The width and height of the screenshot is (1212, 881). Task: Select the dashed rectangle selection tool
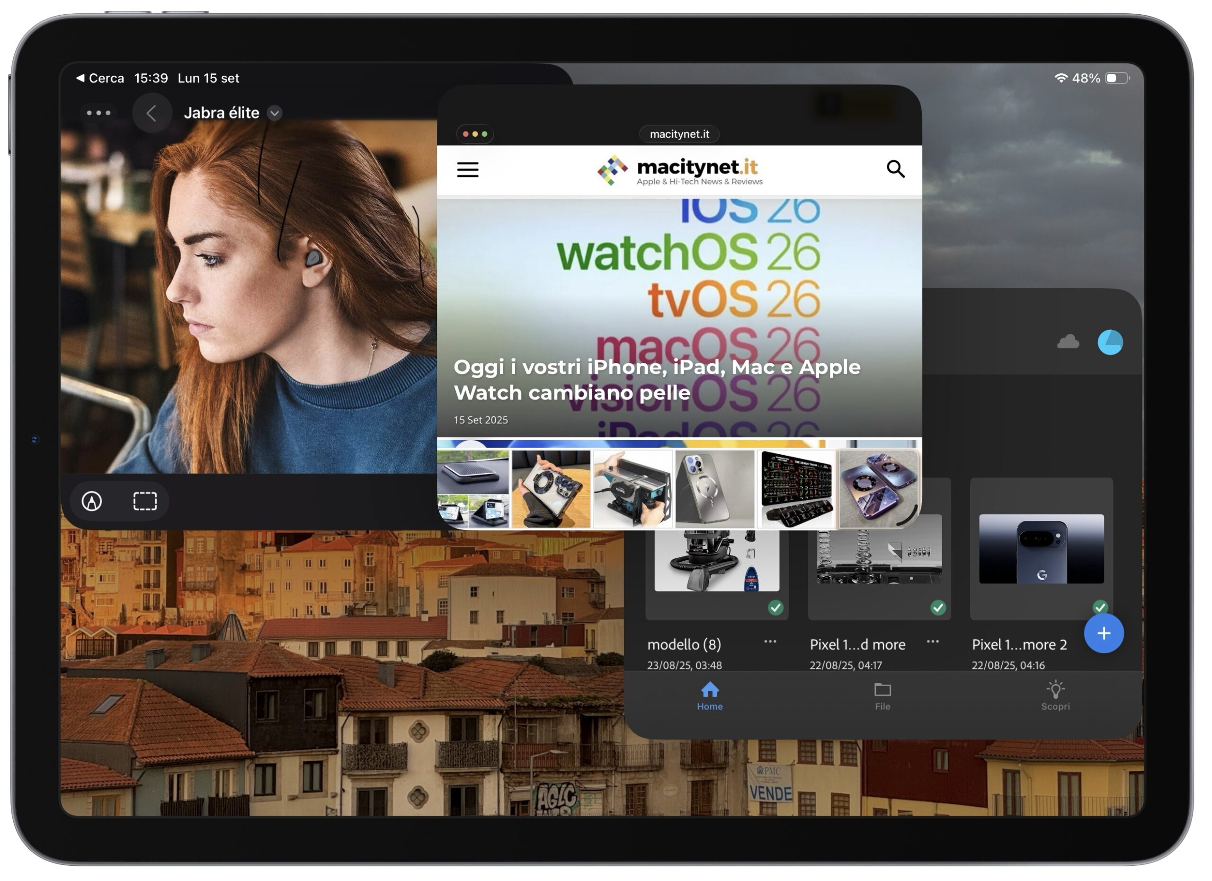tap(145, 502)
